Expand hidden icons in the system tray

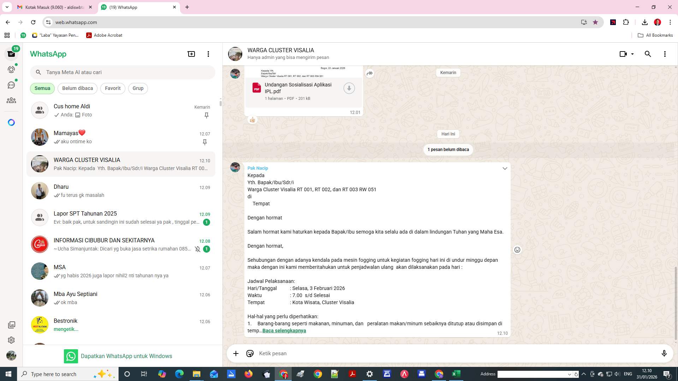[583, 374]
